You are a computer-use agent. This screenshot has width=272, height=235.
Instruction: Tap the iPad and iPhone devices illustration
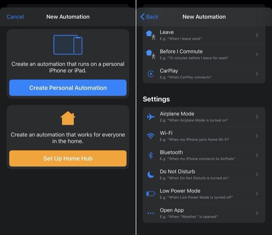(68, 45)
